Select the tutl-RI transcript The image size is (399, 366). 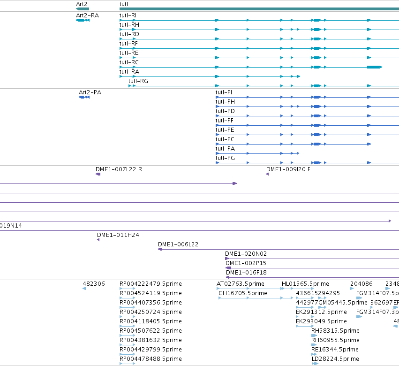(259, 20)
